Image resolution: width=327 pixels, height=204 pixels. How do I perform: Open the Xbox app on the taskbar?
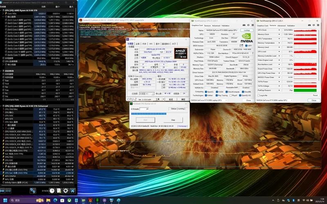69,200
